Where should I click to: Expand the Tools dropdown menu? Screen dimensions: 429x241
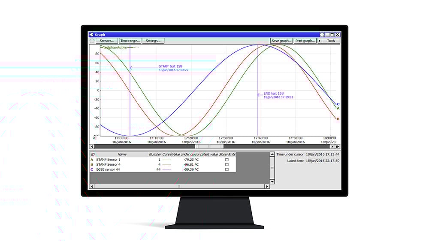pos(329,41)
